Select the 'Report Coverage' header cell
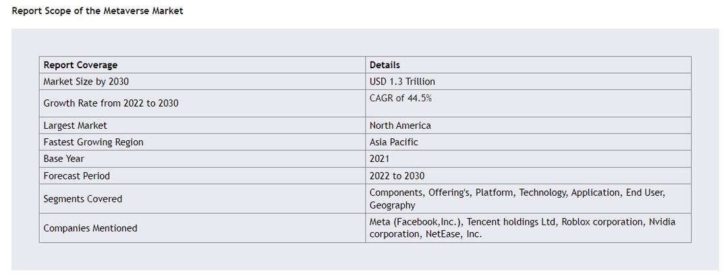Image resolution: width=728 pixels, height=278 pixels. (202, 65)
